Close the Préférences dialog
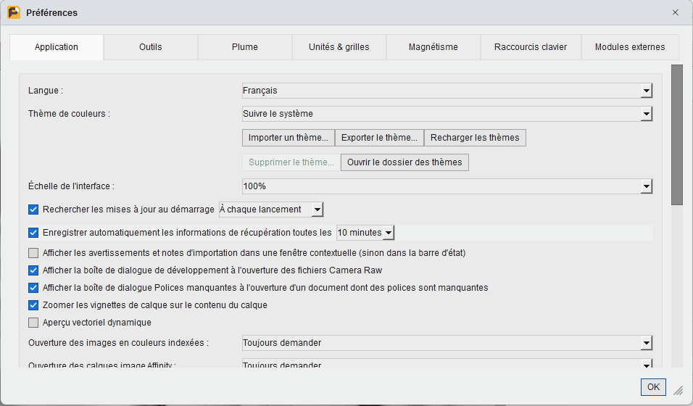 coord(676,12)
